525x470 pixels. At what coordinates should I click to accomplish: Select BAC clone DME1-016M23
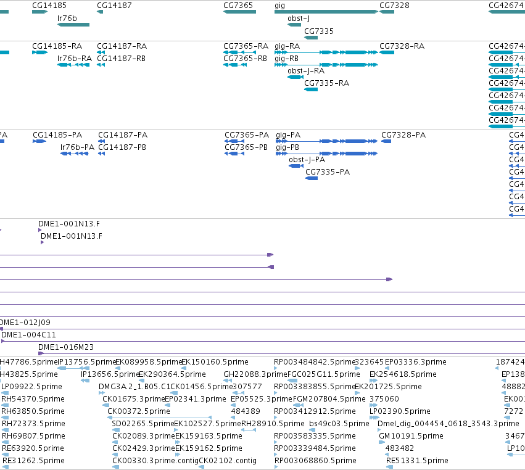(x=66, y=347)
